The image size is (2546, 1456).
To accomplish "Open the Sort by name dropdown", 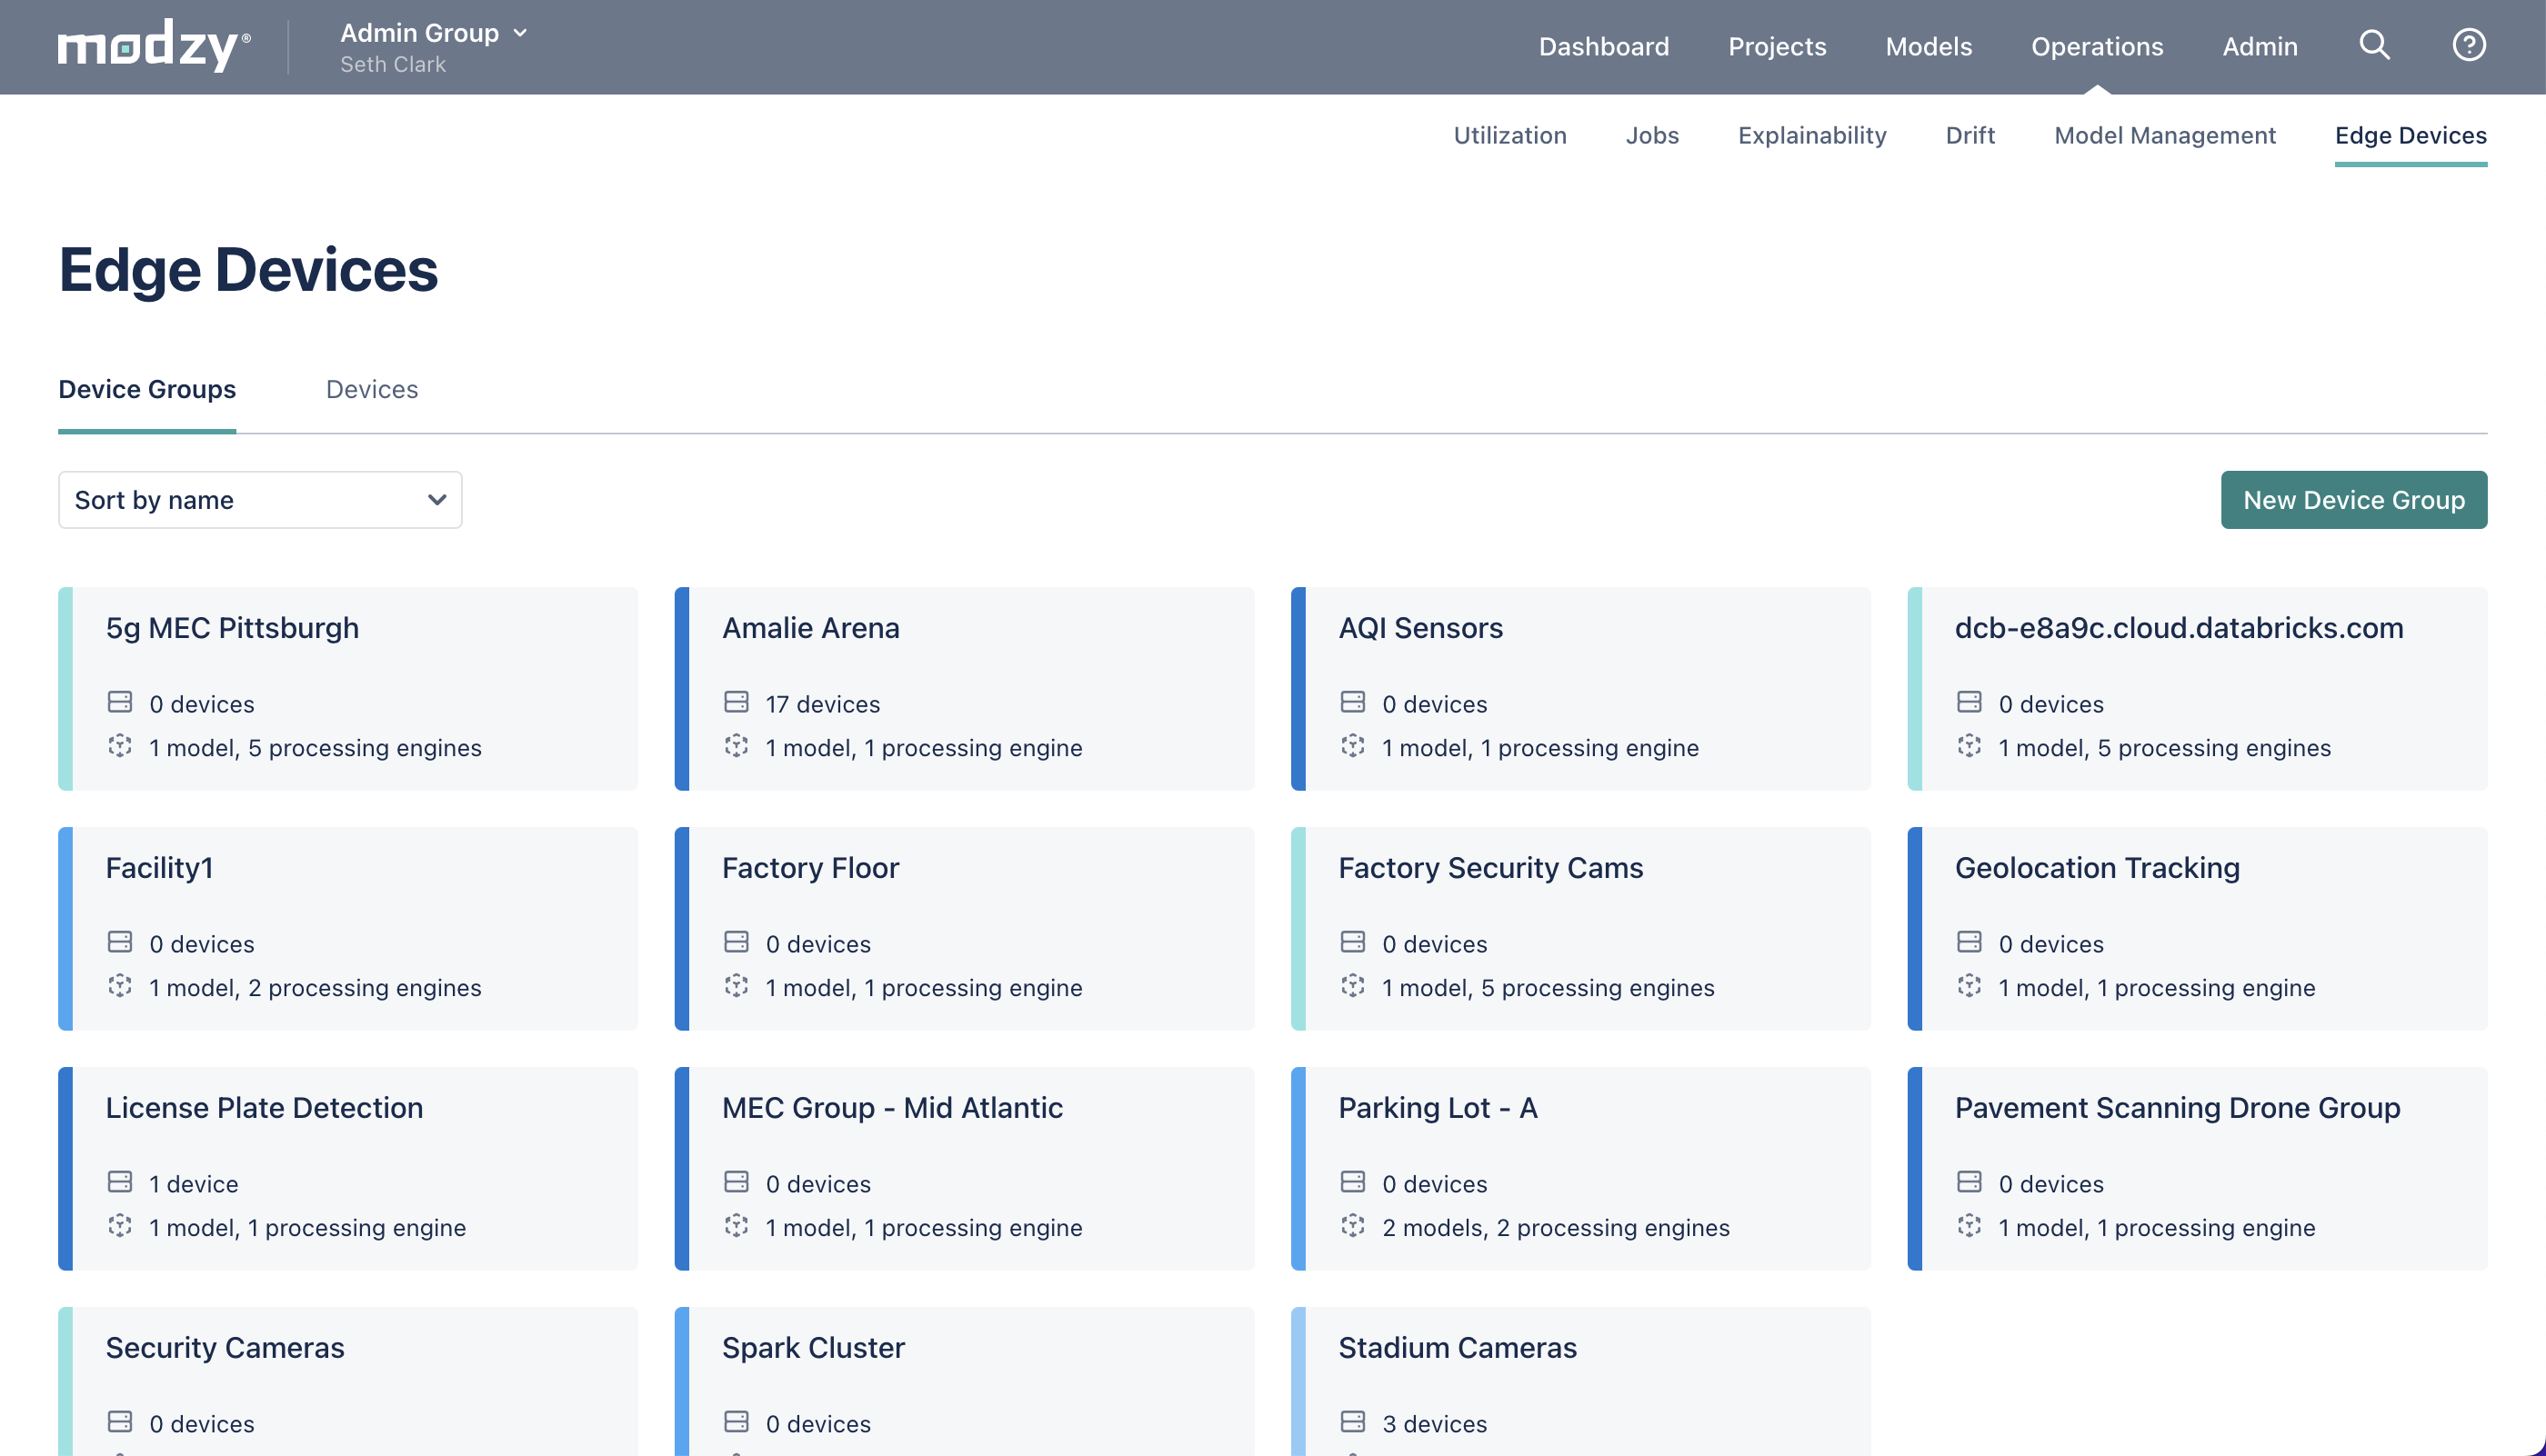I will point(260,500).
